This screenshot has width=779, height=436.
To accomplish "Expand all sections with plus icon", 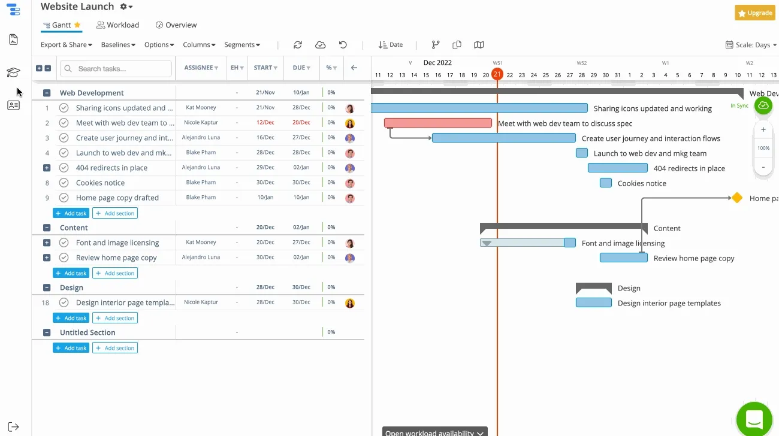I will [40, 68].
